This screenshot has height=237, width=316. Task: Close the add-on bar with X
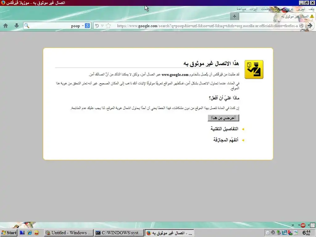click(293, 225)
